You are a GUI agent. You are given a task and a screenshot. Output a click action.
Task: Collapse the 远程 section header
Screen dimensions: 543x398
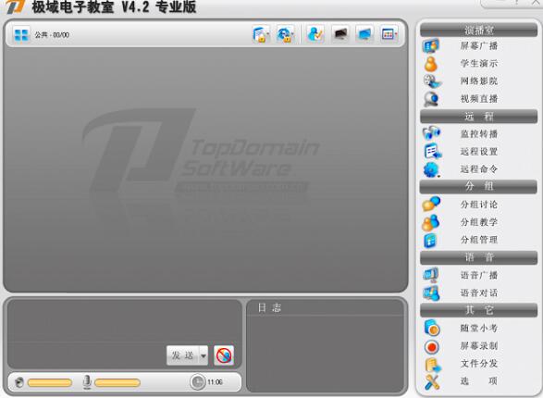pyautogui.click(x=478, y=117)
